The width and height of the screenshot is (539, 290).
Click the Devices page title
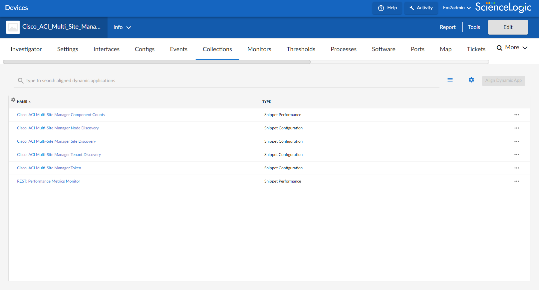click(x=17, y=8)
